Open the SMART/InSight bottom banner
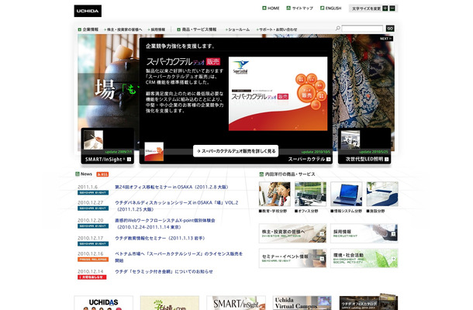 point(236,303)
